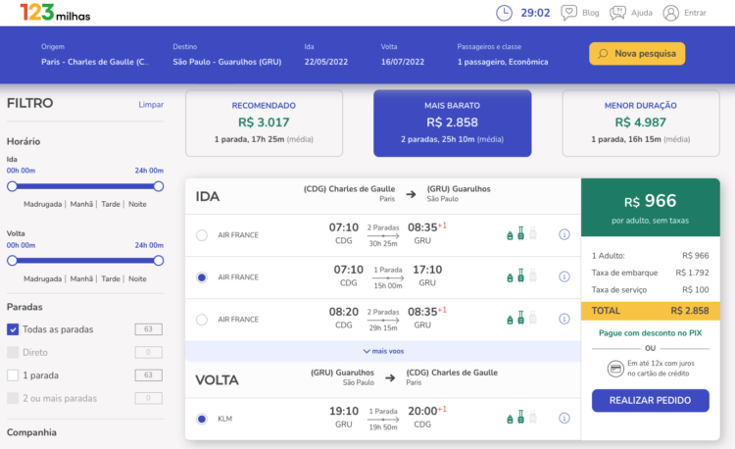Open info icon for KLM return flight
Image resolution: width=735 pixels, height=449 pixels.
564,419
